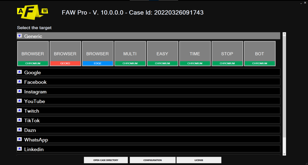
Task: Click the Generic section header label
Action: [x=33, y=36]
